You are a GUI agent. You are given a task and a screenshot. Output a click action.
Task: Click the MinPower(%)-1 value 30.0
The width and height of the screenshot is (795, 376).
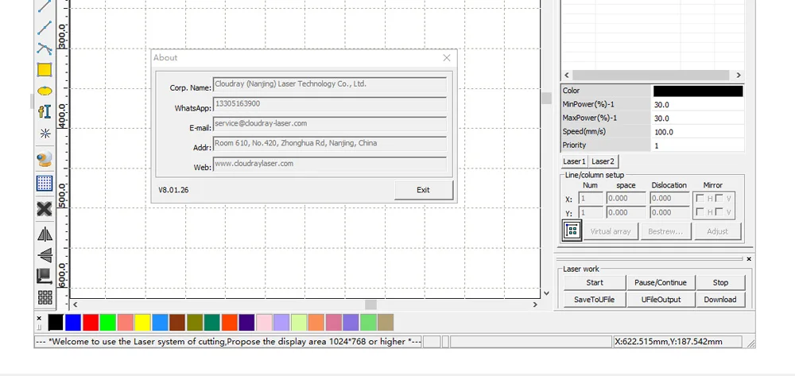(x=698, y=104)
